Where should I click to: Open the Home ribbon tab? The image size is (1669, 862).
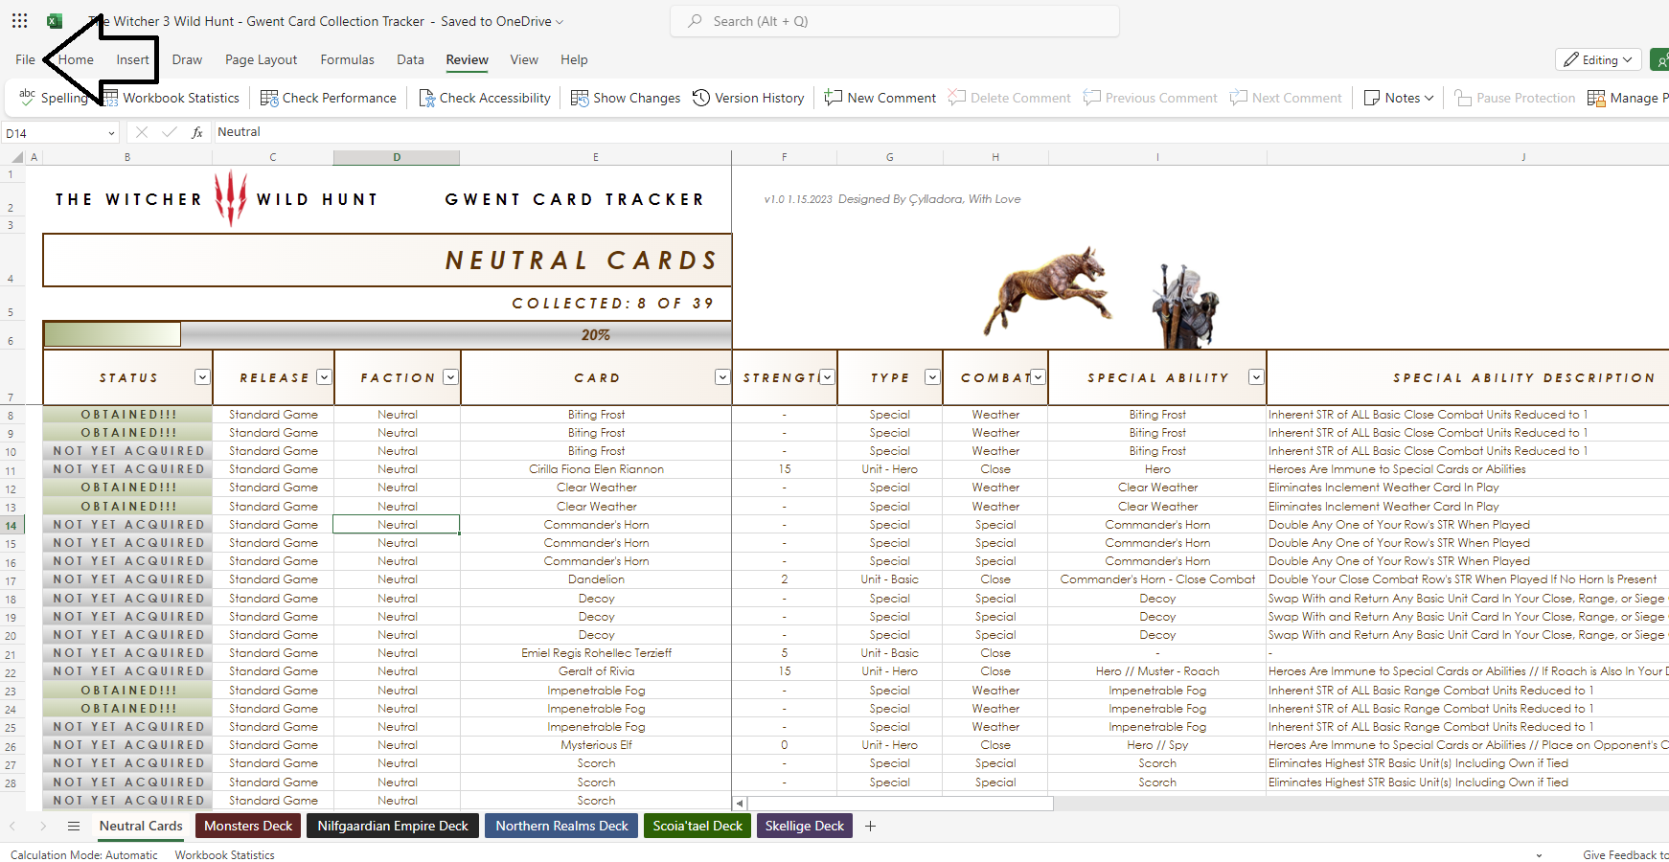pos(76,59)
